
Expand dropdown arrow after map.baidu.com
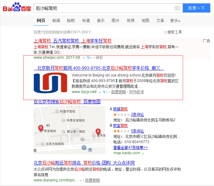coord(143,154)
